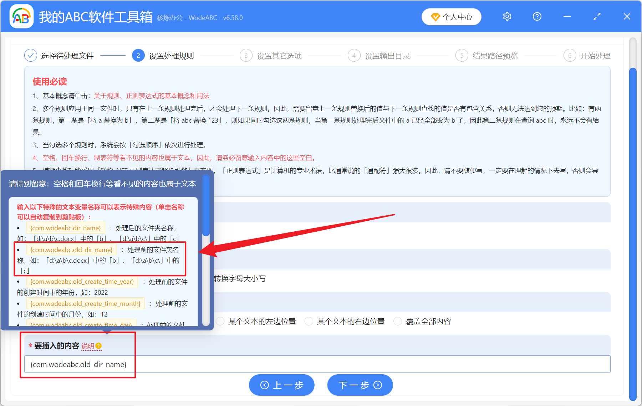
Task: Select the 覆盖全部内容 radio button
Action: [397, 321]
